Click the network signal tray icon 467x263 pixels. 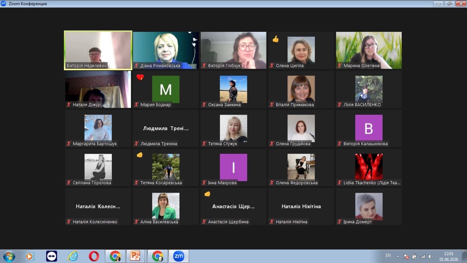coord(422,257)
